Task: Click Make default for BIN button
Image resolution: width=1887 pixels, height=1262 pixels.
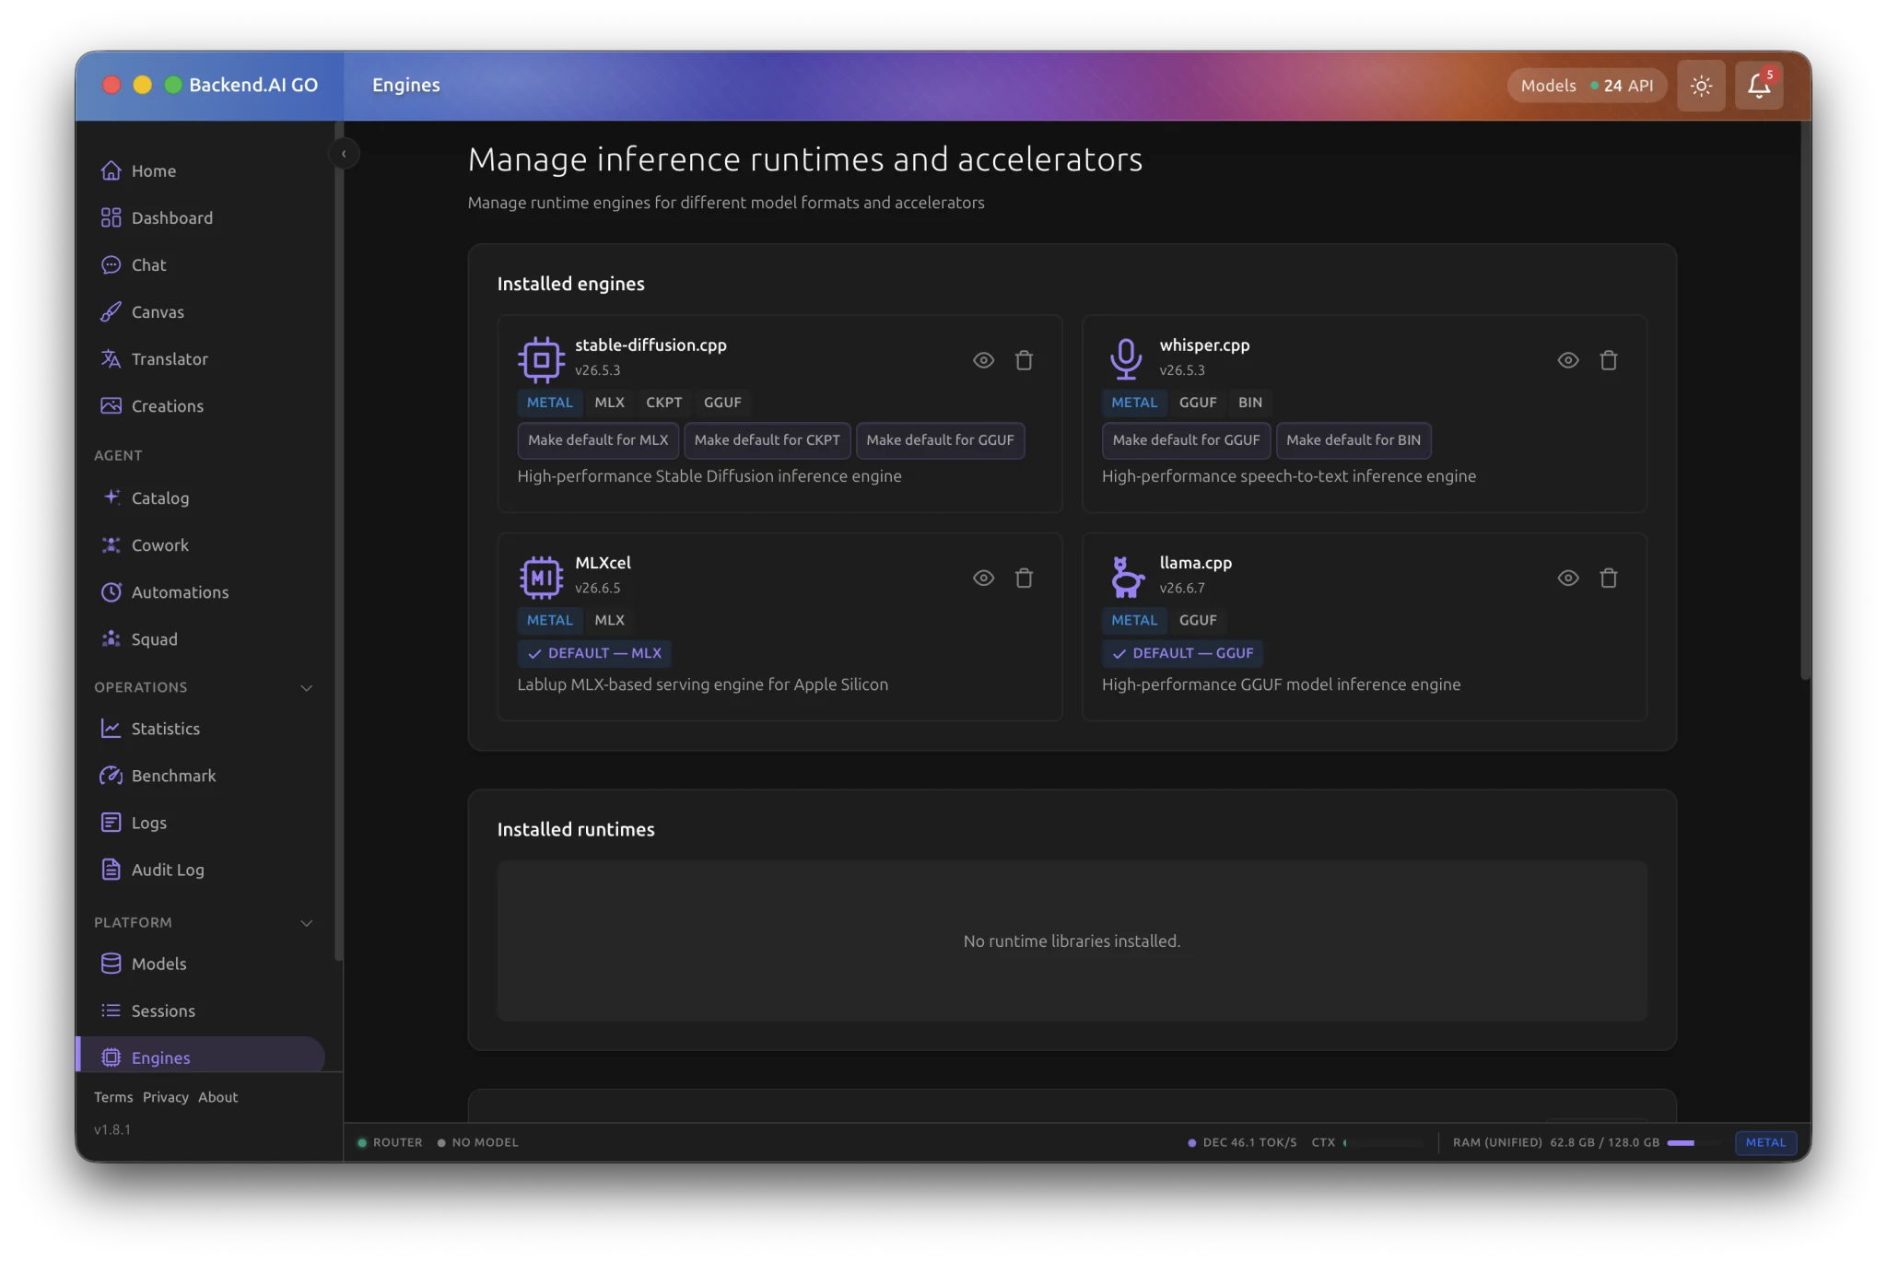Action: click(x=1353, y=440)
